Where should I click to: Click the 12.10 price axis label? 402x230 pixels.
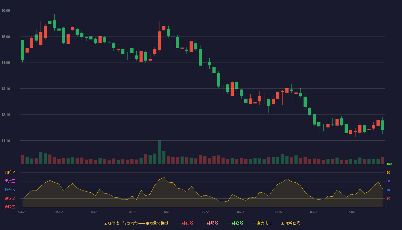[x=6, y=115]
